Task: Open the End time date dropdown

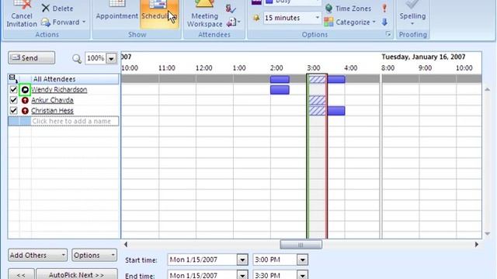Action: tap(242, 275)
